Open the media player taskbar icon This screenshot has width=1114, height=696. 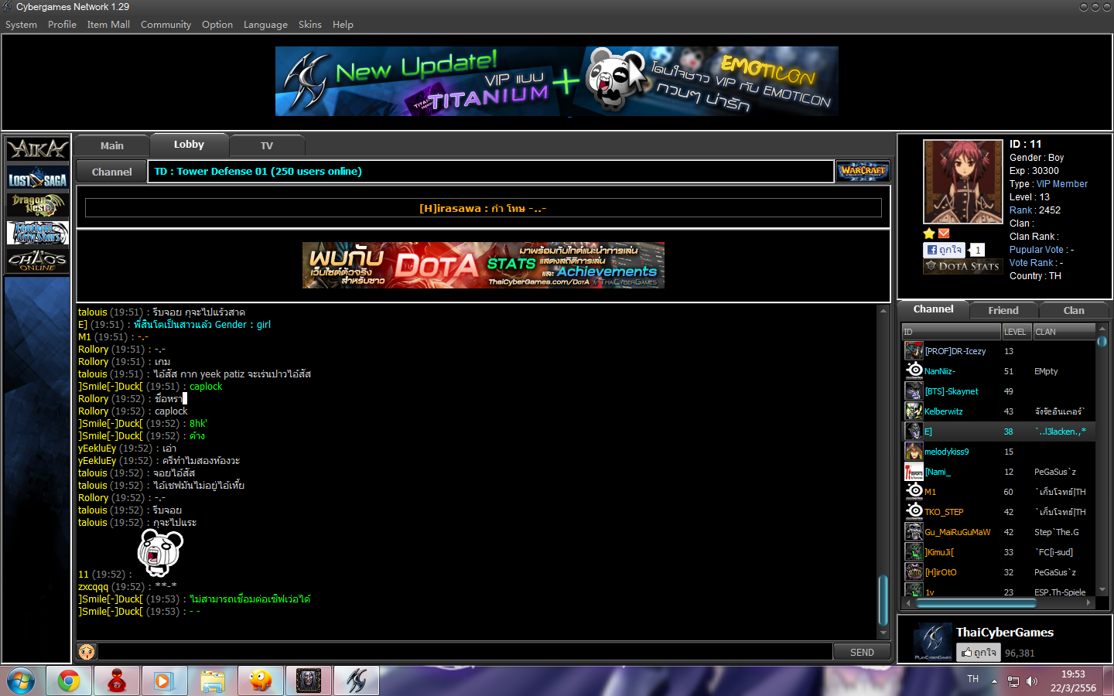pyautogui.click(x=164, y=681)
